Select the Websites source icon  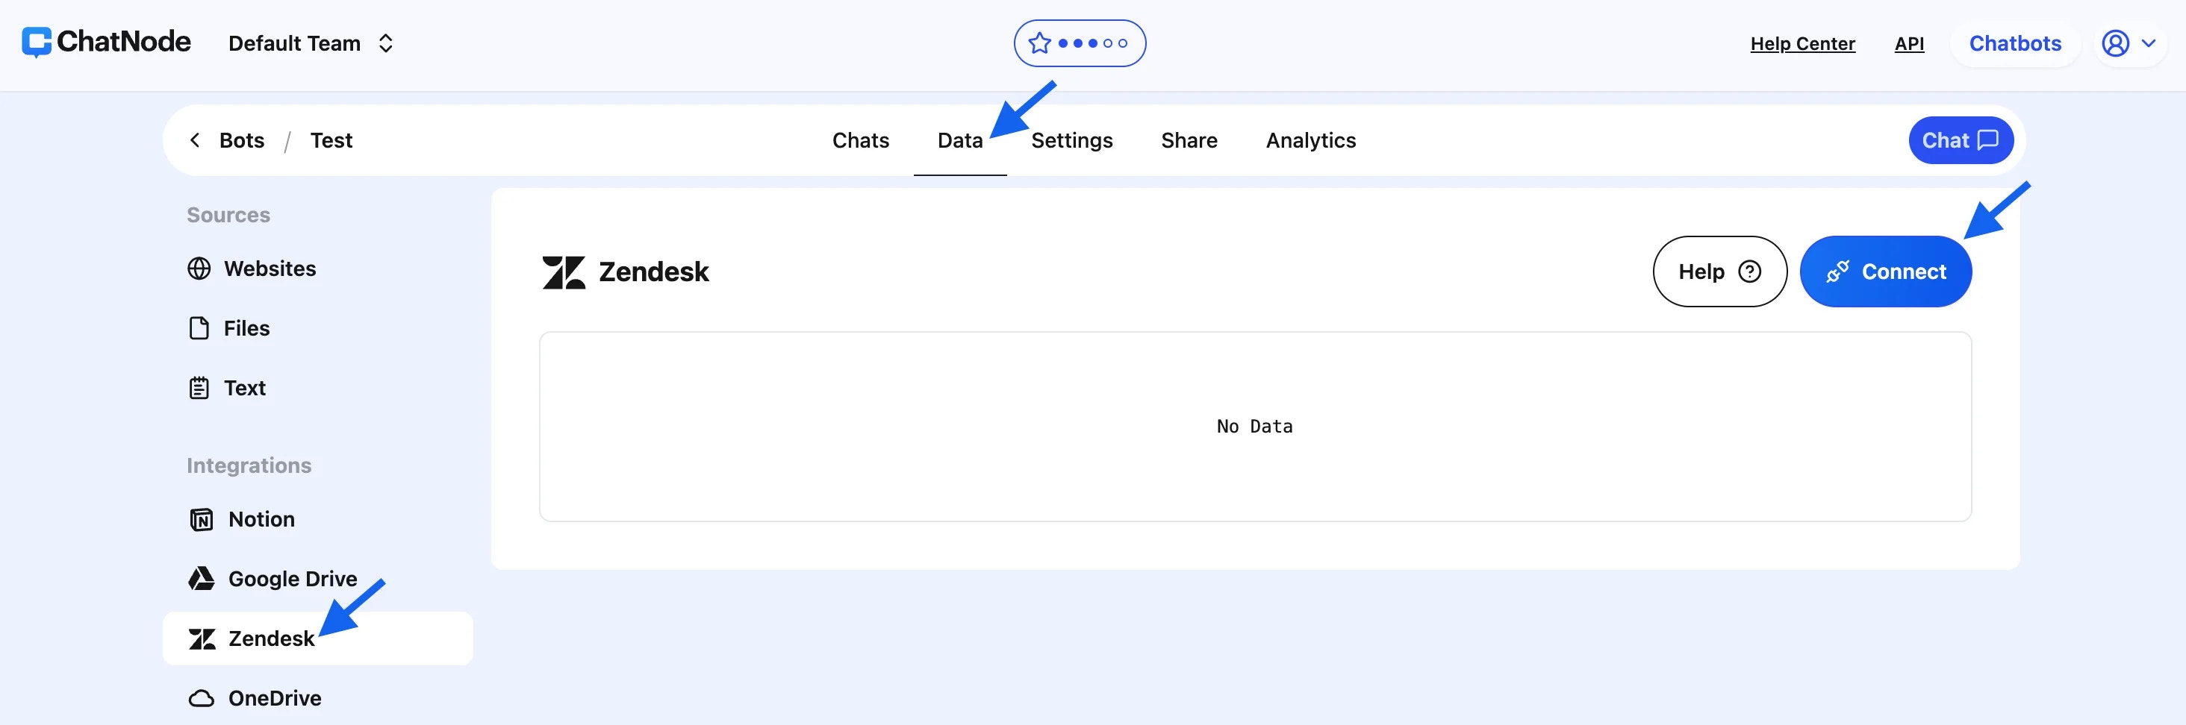tap(200, 268)
